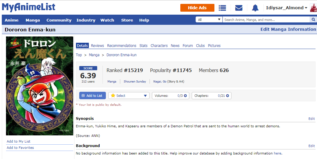Open the Community menu
The image size is (317, 159).
(x=59, y=20)
